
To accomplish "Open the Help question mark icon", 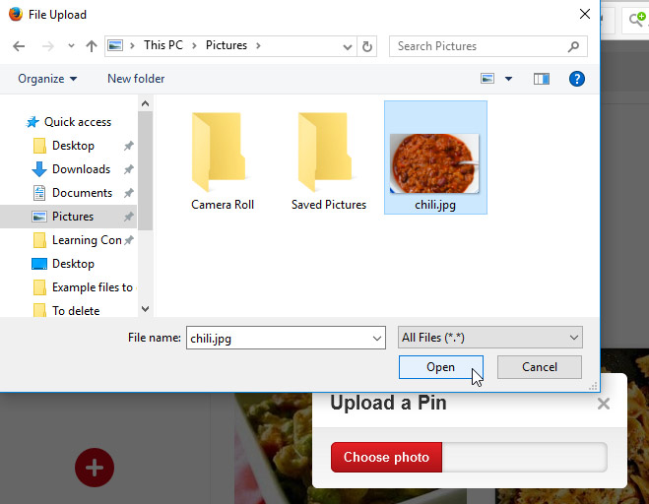I will (x=577, y=79).
